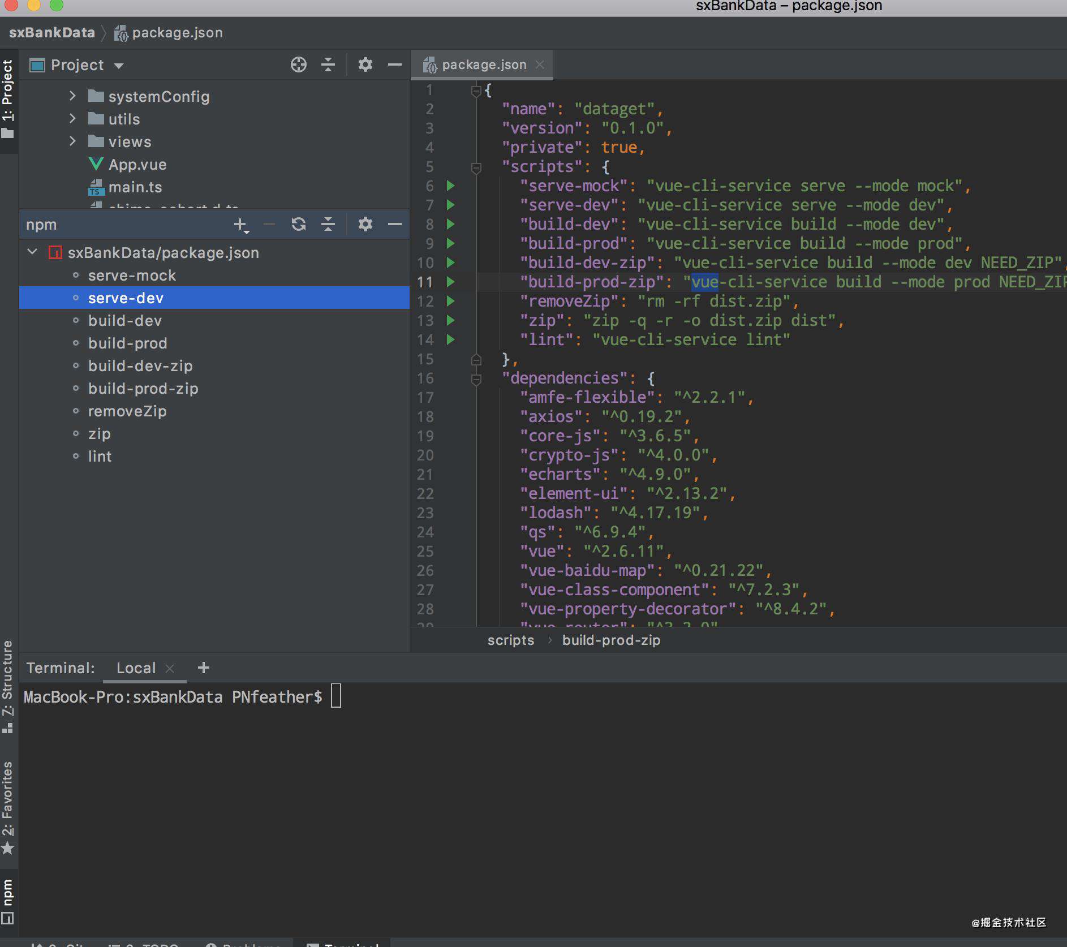Fold the root JSON object on line 1
This screenshot has height=947, width=1067.
[476, 91]
